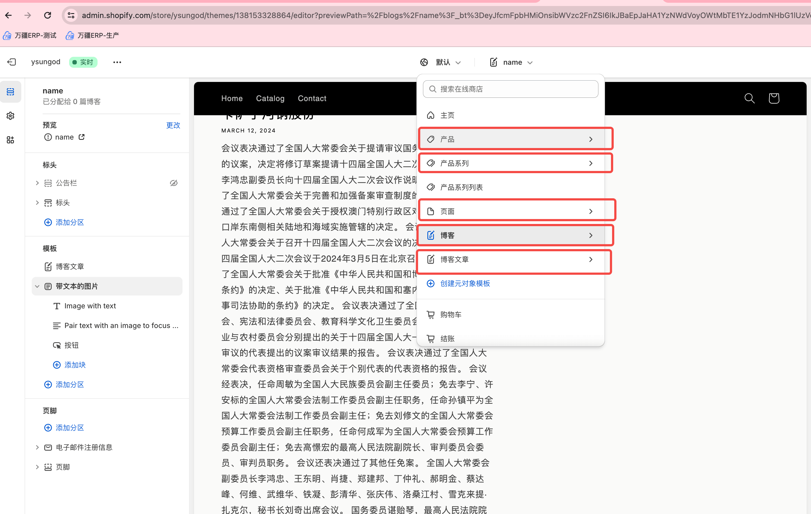Click the 更改 preview link
The width and height of the screenshot is (811, 514).
coord(173,125)
